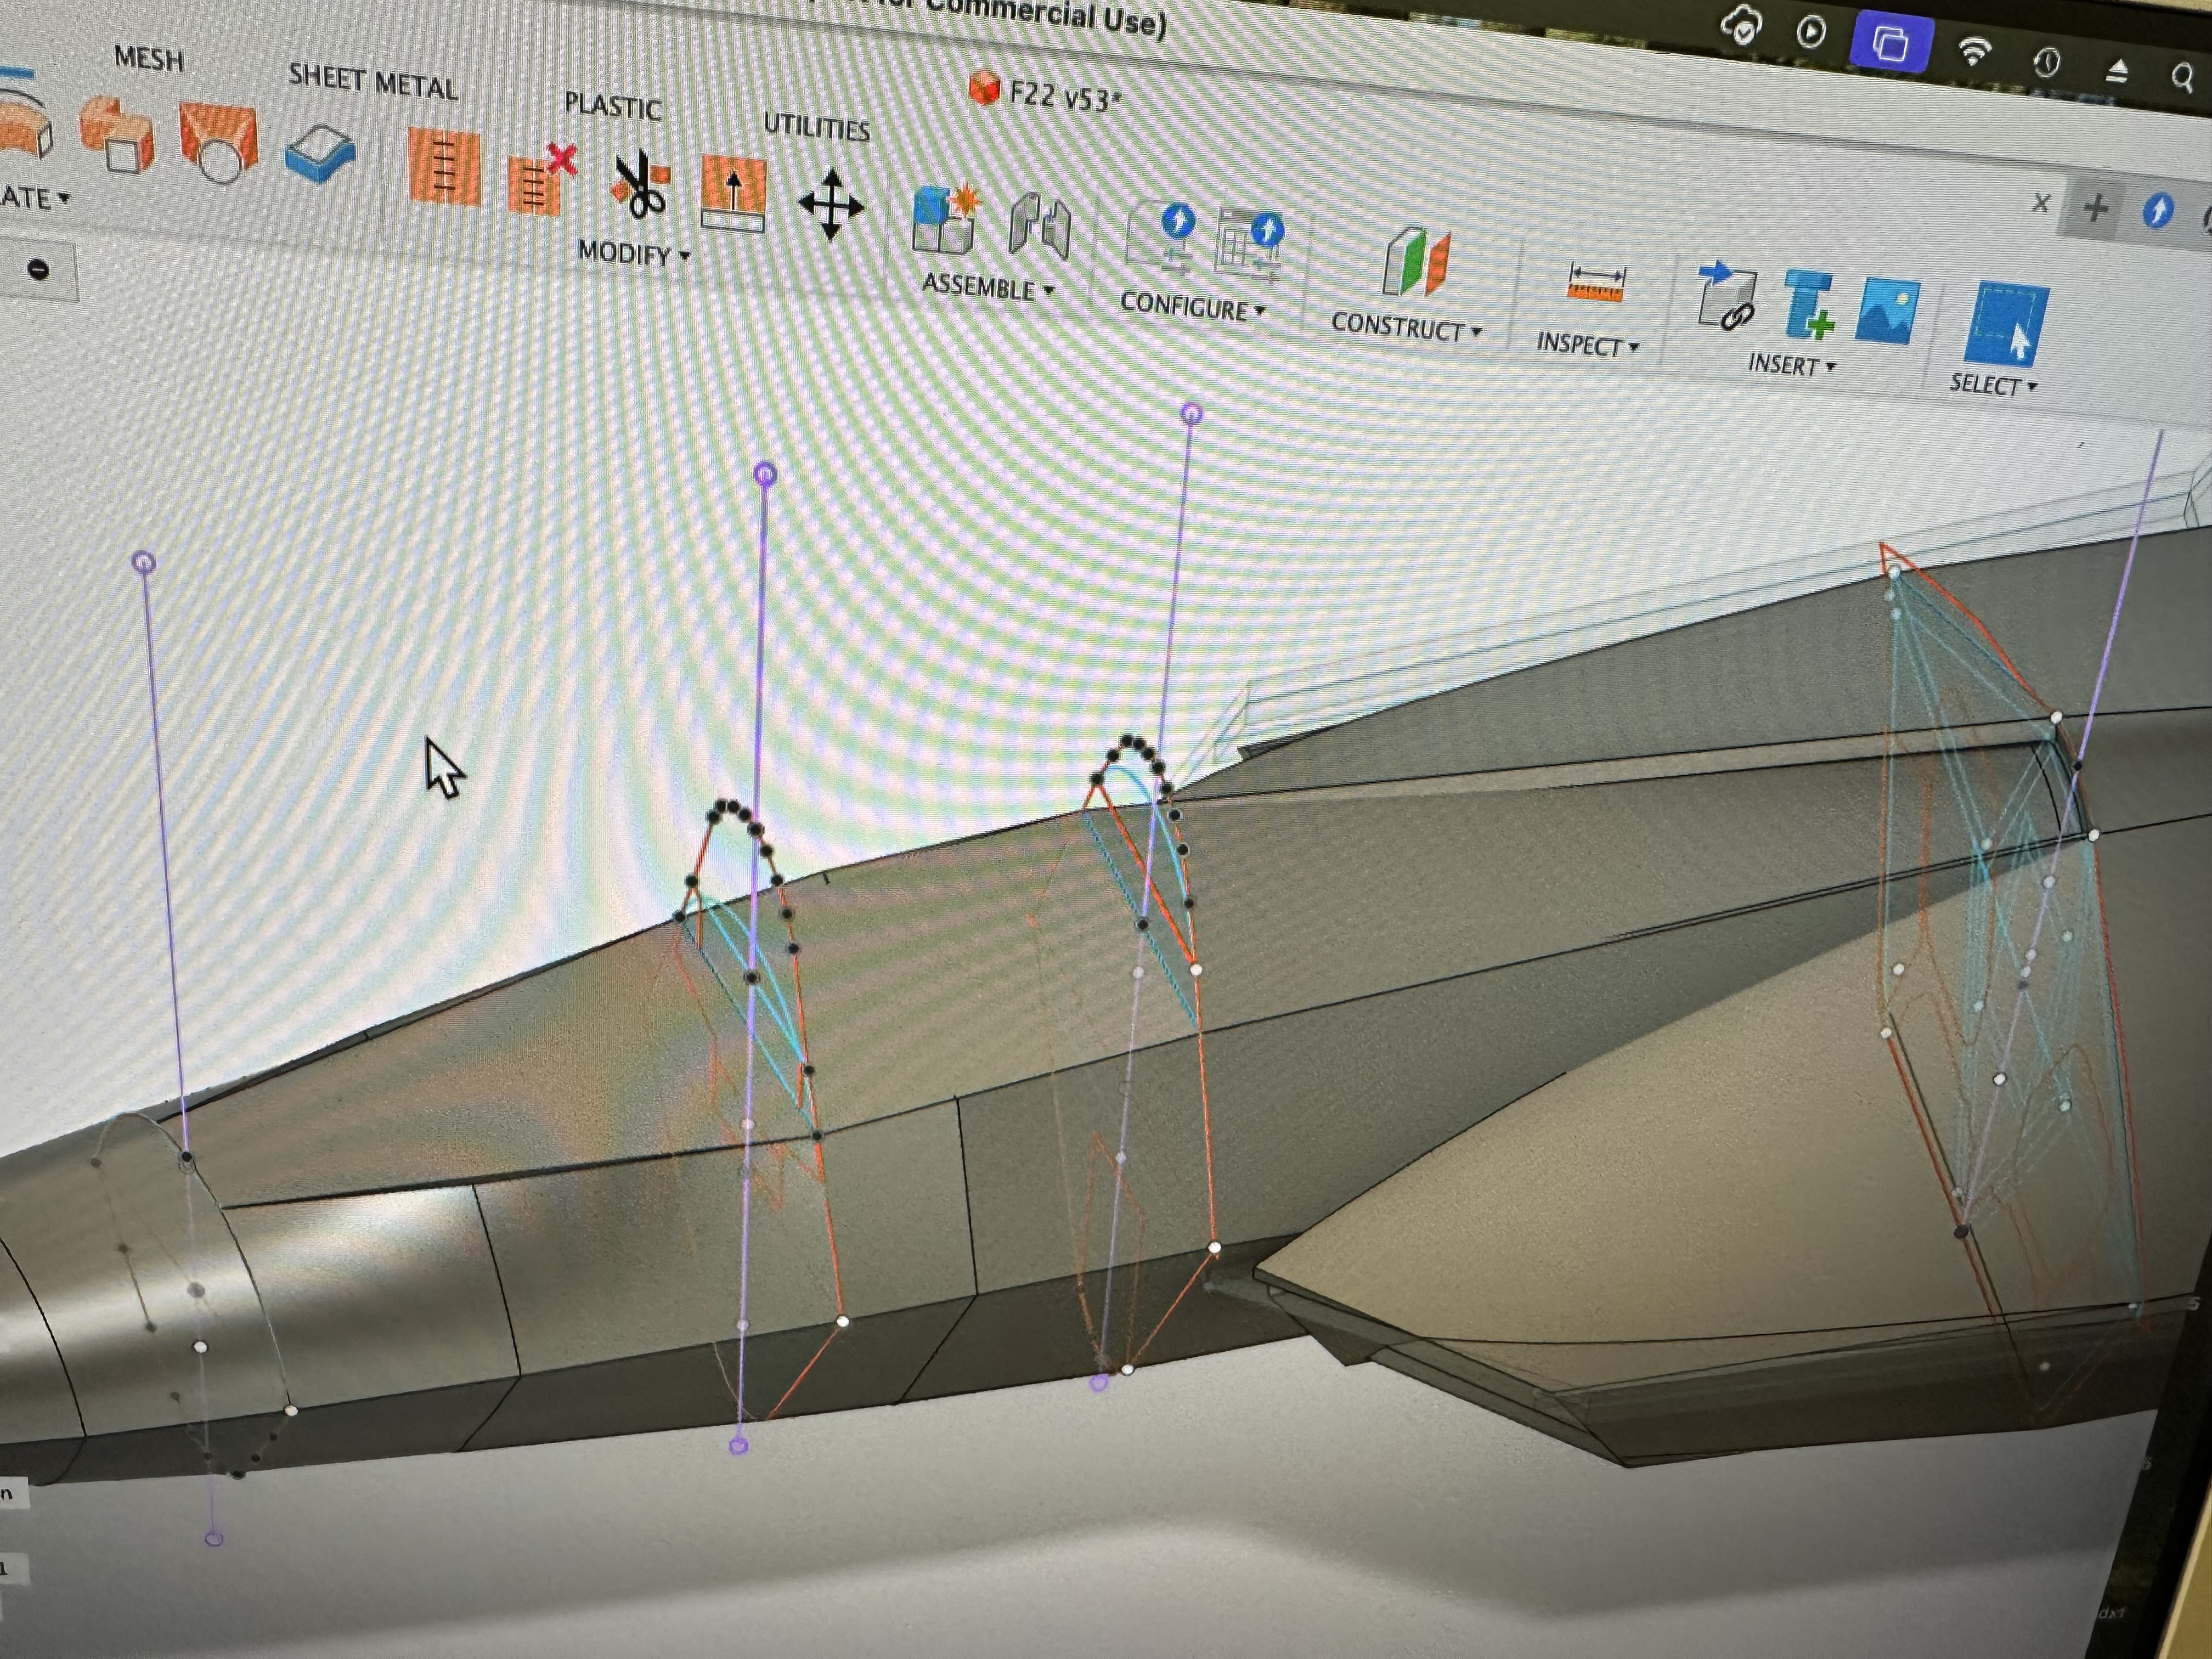Screen dimensions: 2212x1659
Task: Click the eject menu bar icon
Action: point(2118,72)
